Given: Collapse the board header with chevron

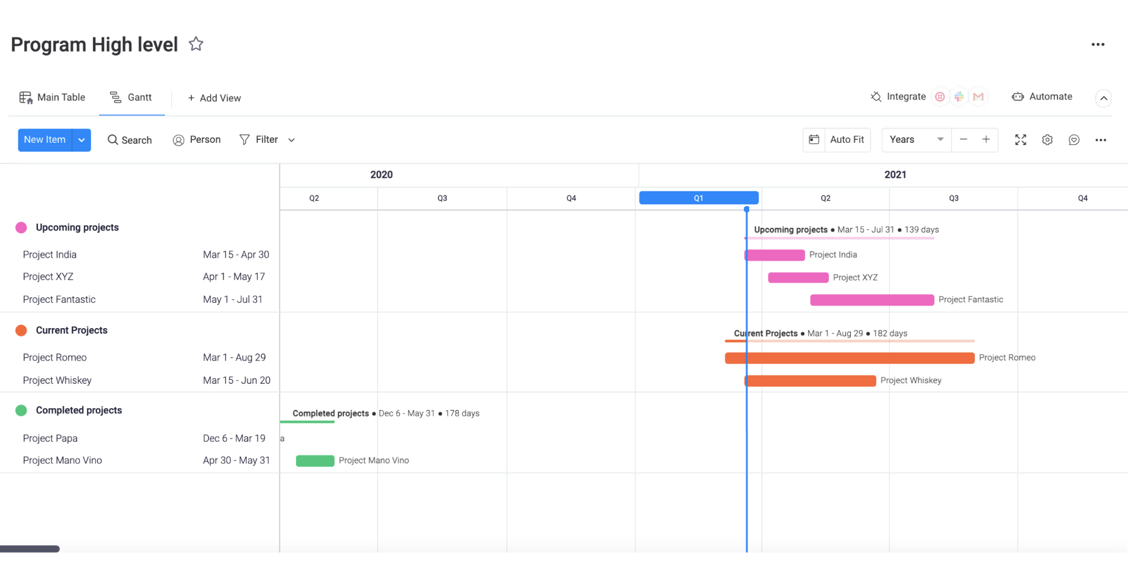Looking at the screenshot, I should [1104, 98].
